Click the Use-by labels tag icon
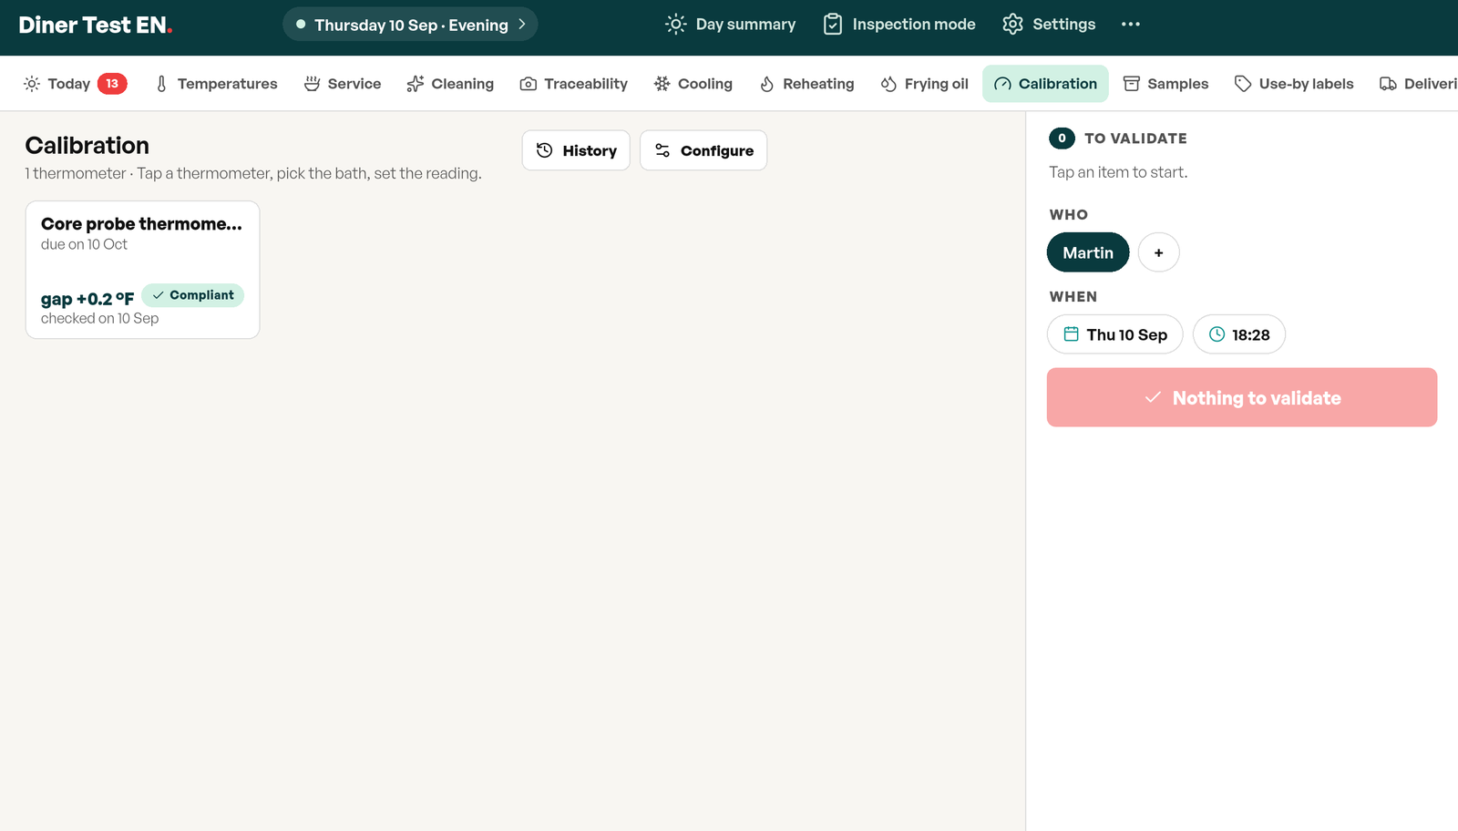1458x831 pixels. click(x=1243, y=84)
